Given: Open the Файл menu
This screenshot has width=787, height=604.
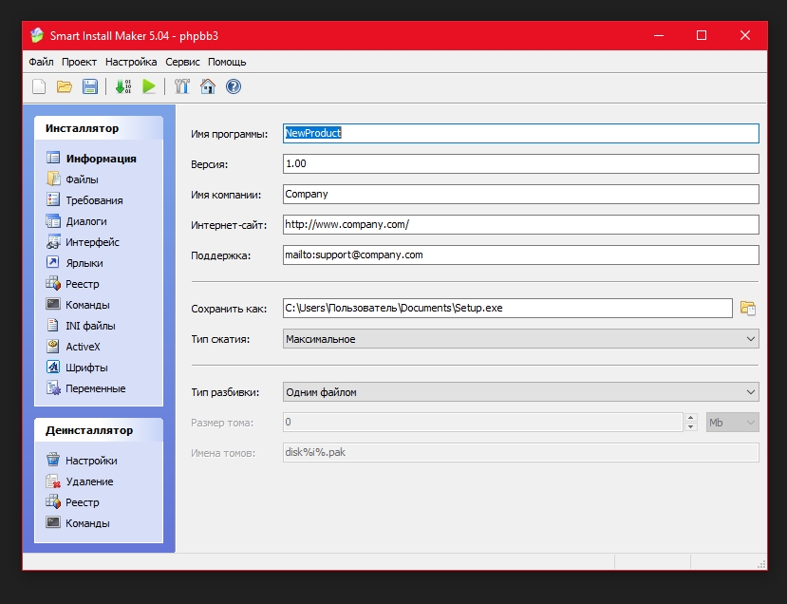Looking at the screenshot, I should tap(41, 62).
